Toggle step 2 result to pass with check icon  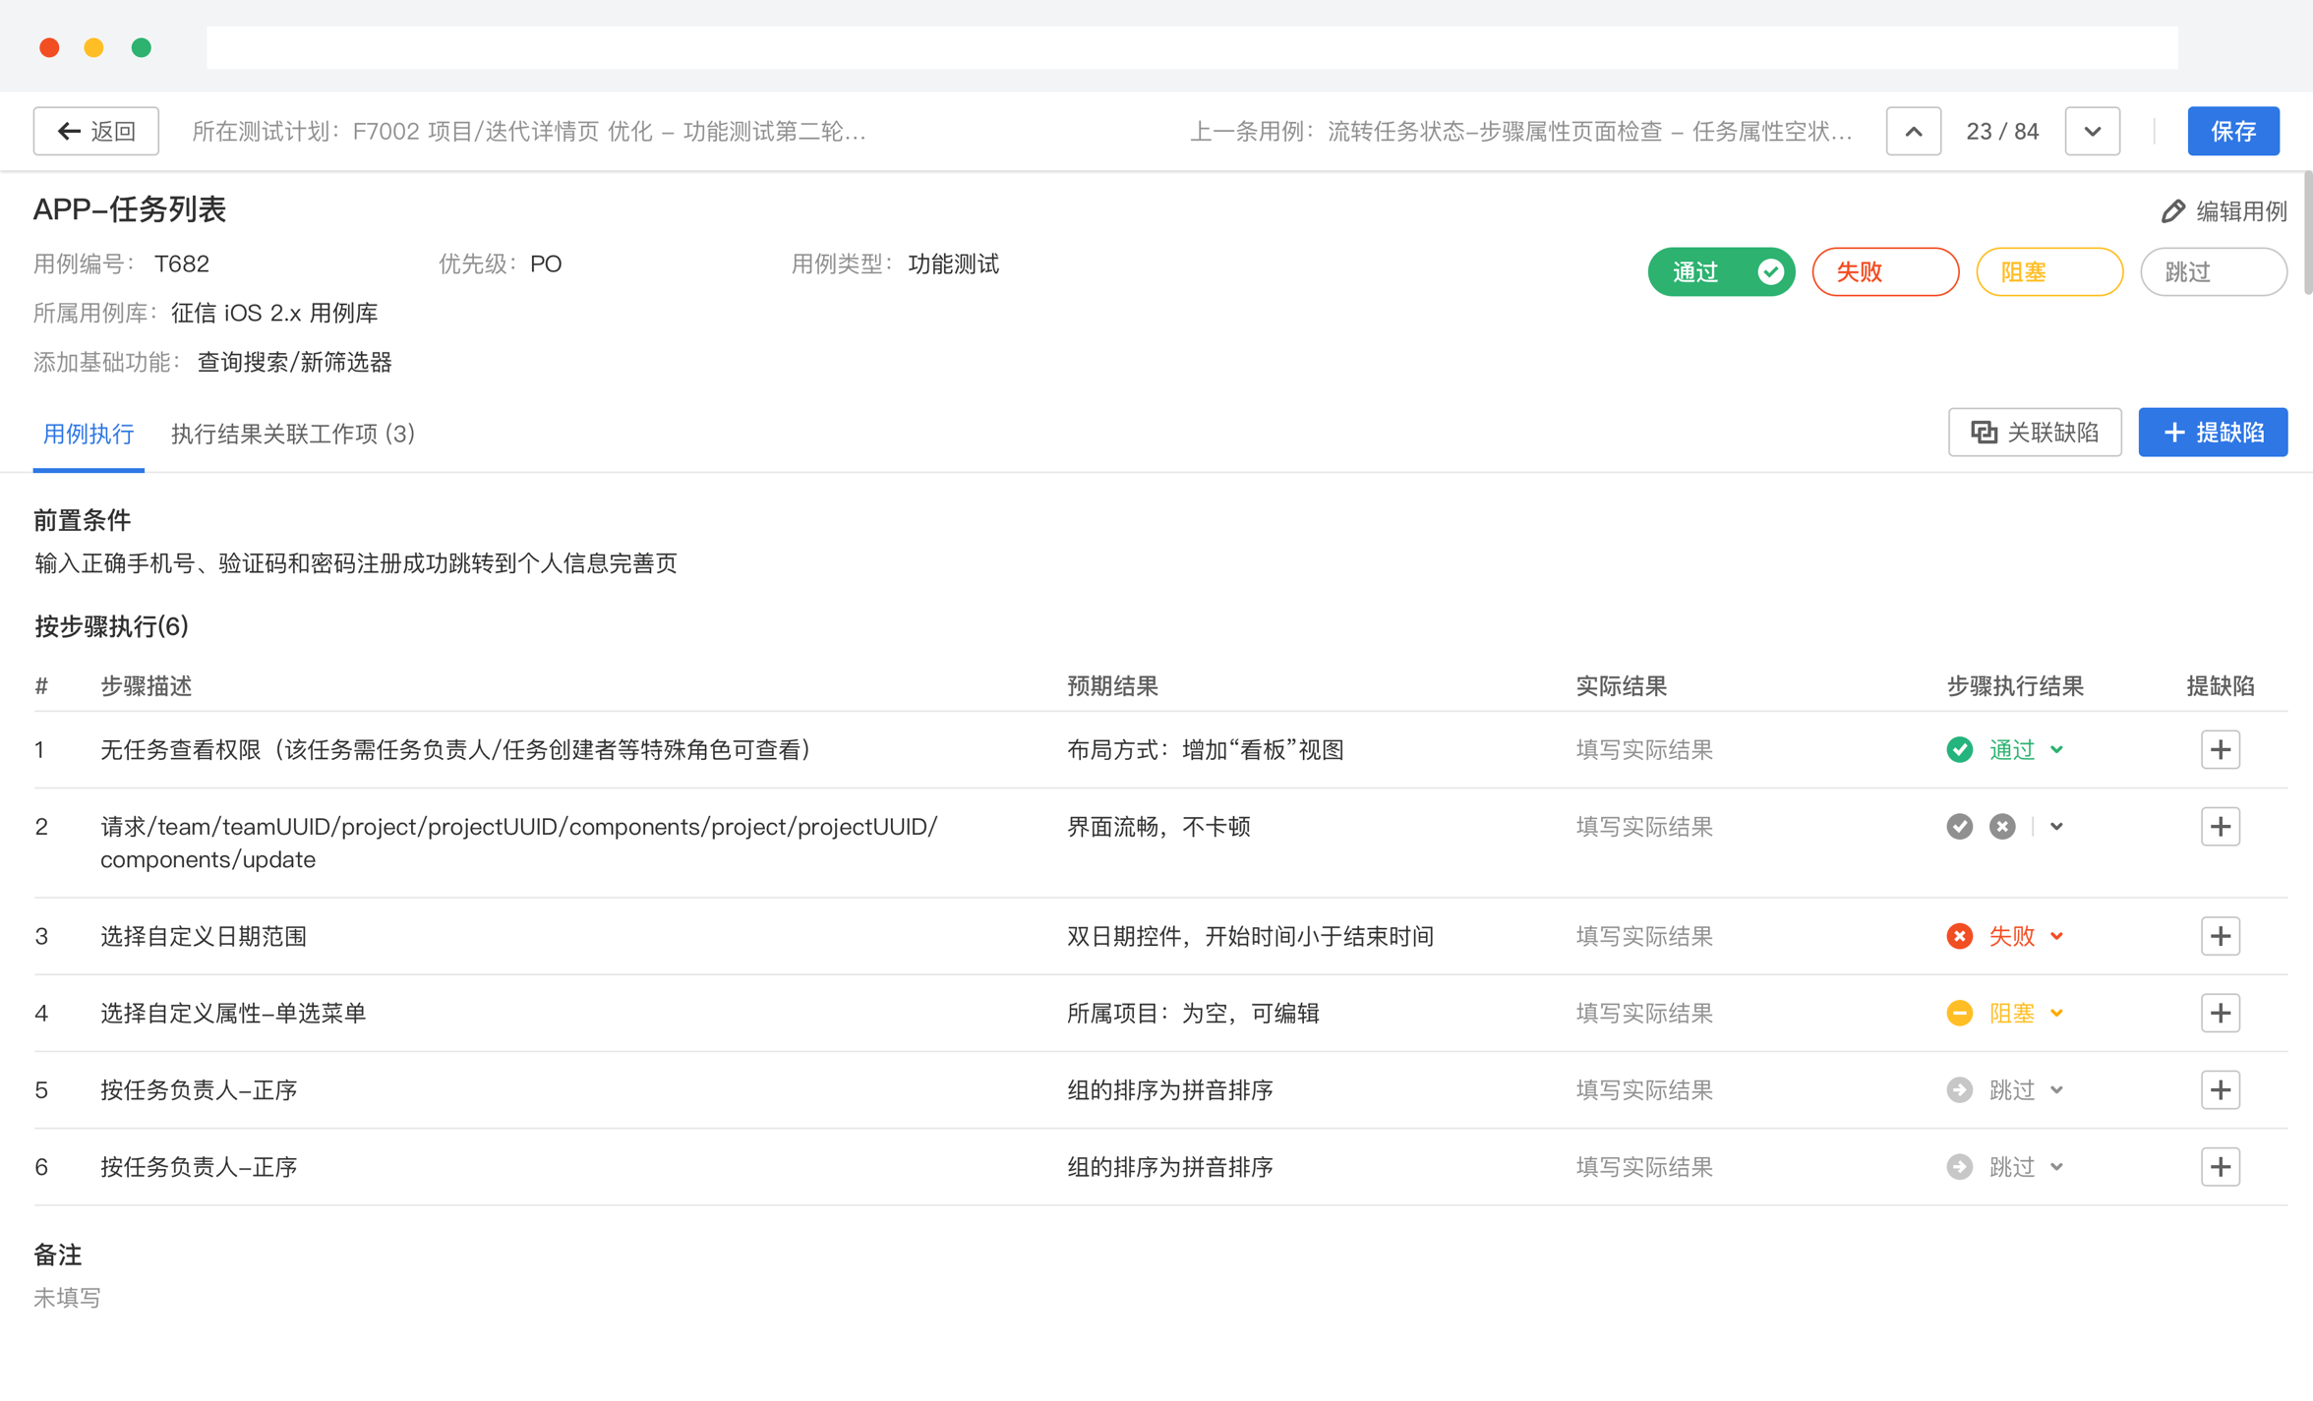[x=1960, y=826]
